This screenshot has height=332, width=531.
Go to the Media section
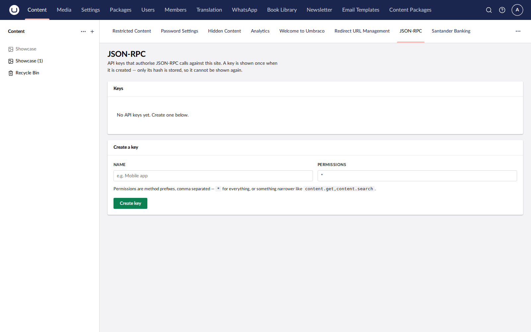[64, 10]
